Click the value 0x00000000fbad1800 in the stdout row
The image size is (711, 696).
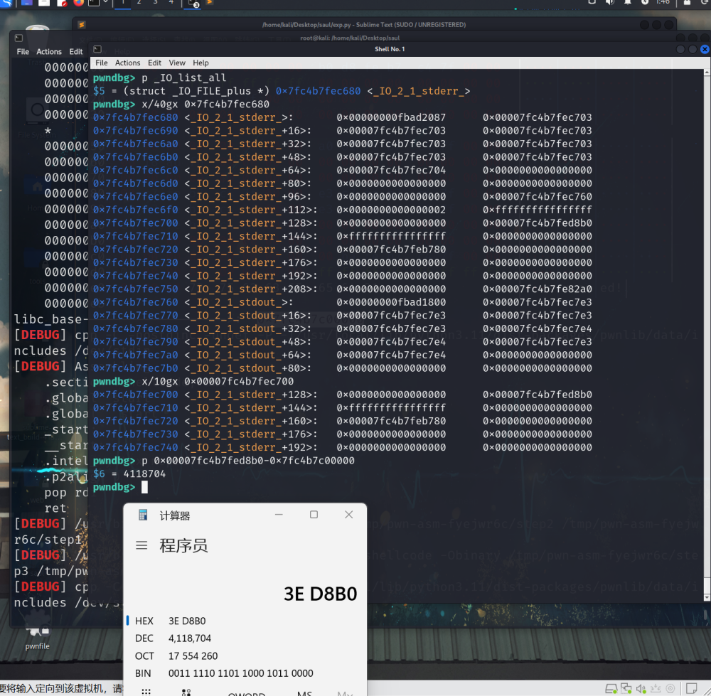[x=391, y=302]
